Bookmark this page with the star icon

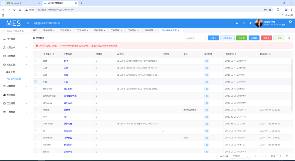tap(270, 10)
